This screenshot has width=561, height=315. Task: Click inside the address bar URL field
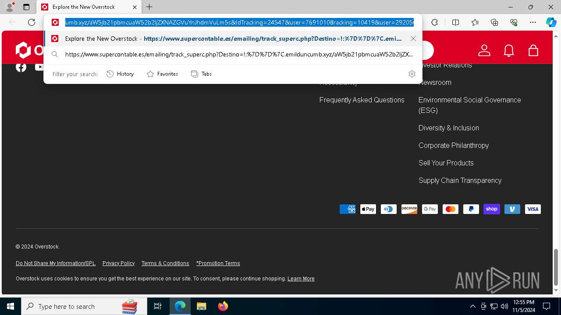pyautogui.click(x=239, y=22)
